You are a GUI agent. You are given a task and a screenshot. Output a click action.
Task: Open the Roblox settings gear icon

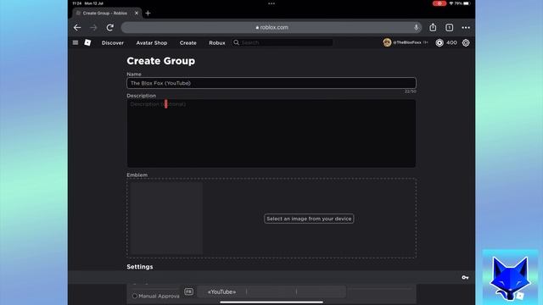466,42
